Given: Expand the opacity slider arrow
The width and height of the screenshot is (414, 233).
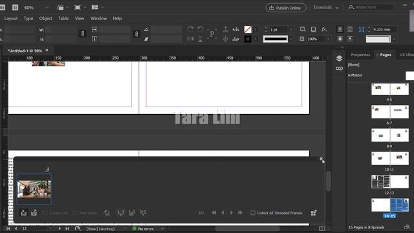Looking at the screenshot, I should (x=328, y=39).
